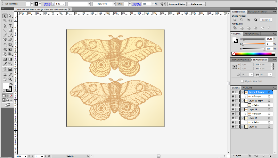Viewport: 278px width, 158px height.
Task: Click the brightness B value field
Action: (x=269, y=48)
